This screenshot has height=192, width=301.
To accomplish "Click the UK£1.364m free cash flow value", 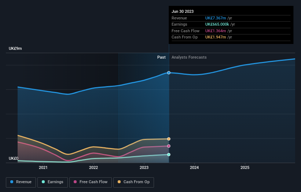I will pyautogui.click(x=216, y=31).
